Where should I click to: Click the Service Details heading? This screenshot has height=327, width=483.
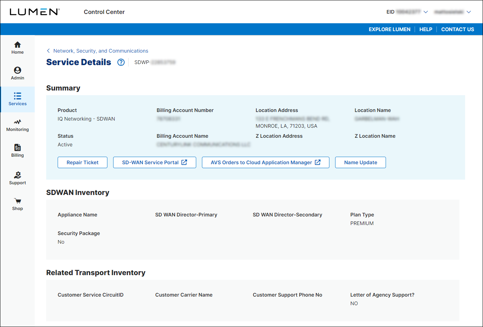coord(79,62)
